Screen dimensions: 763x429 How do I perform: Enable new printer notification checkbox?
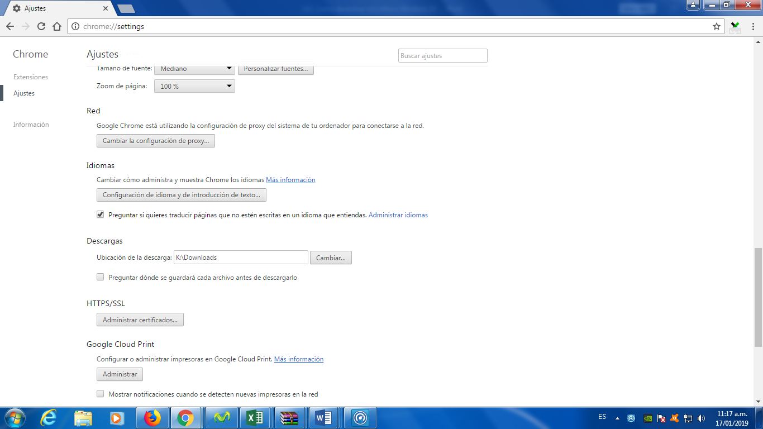(x=101, y=394)
